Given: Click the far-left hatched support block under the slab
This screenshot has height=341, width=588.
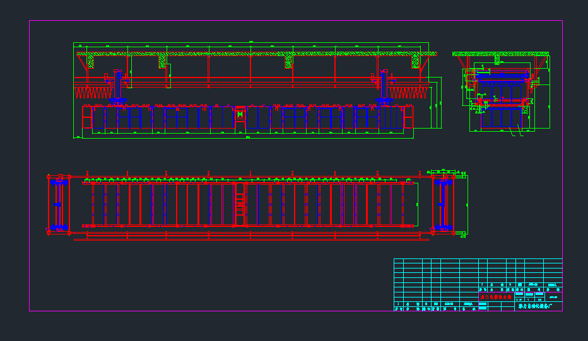Looking at the screenshot, I should pyautogui.click(x=90, y=62).
